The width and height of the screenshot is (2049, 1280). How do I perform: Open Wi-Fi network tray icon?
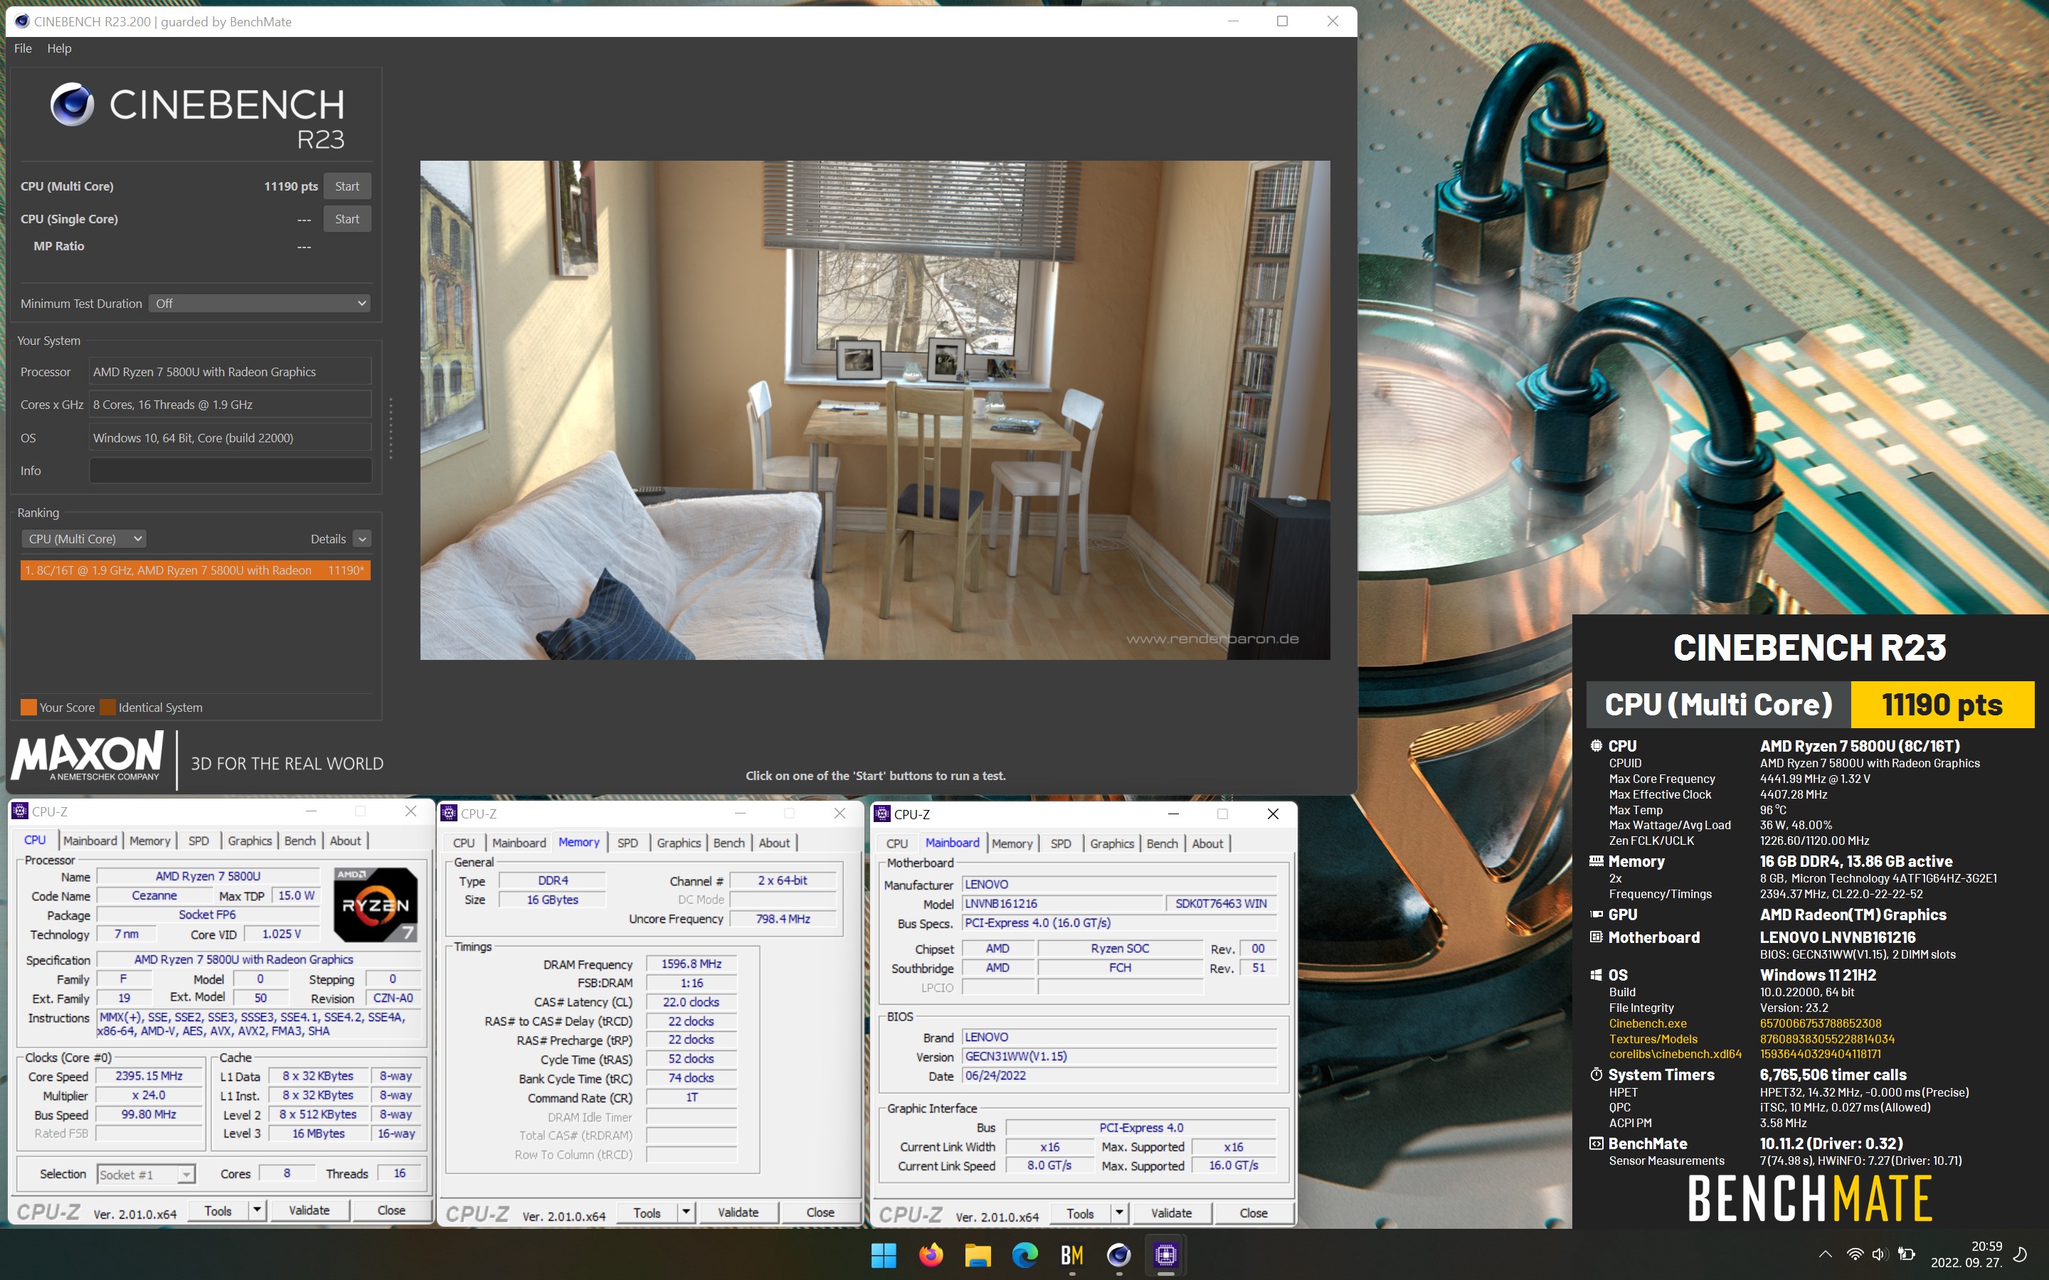[1854, 1254]
